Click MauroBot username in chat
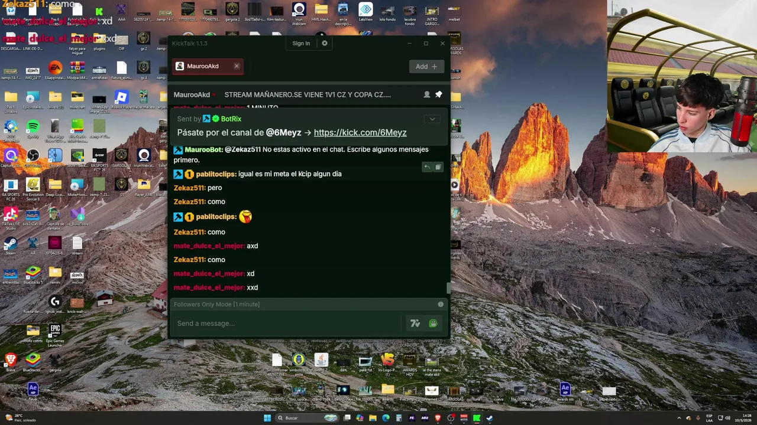757x425 pixels. point(203,149)
